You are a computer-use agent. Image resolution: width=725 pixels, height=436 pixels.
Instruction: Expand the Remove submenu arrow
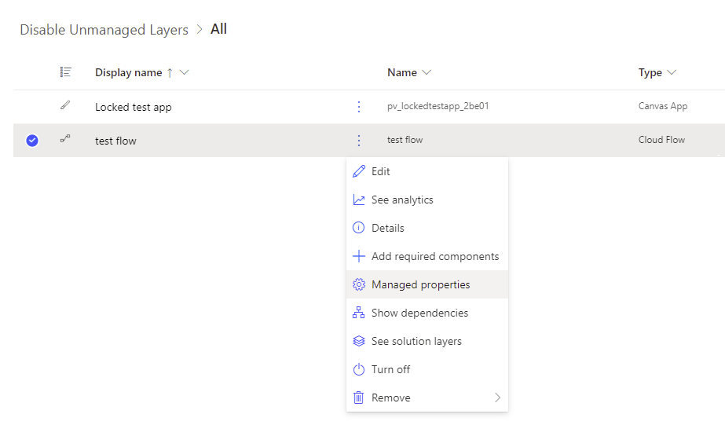point(497,398)
